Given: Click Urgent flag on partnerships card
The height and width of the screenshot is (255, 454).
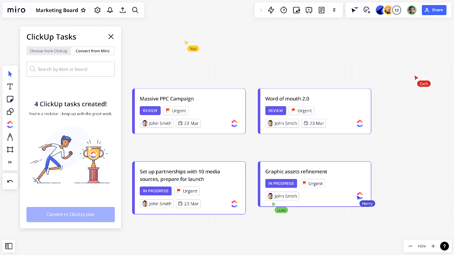Looking at the screenshot, I should coord(187,191).
